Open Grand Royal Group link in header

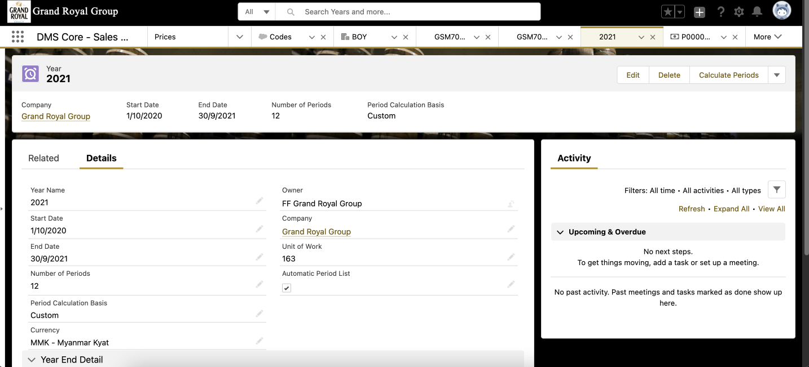pyautogui.click(x=56, y=116)
